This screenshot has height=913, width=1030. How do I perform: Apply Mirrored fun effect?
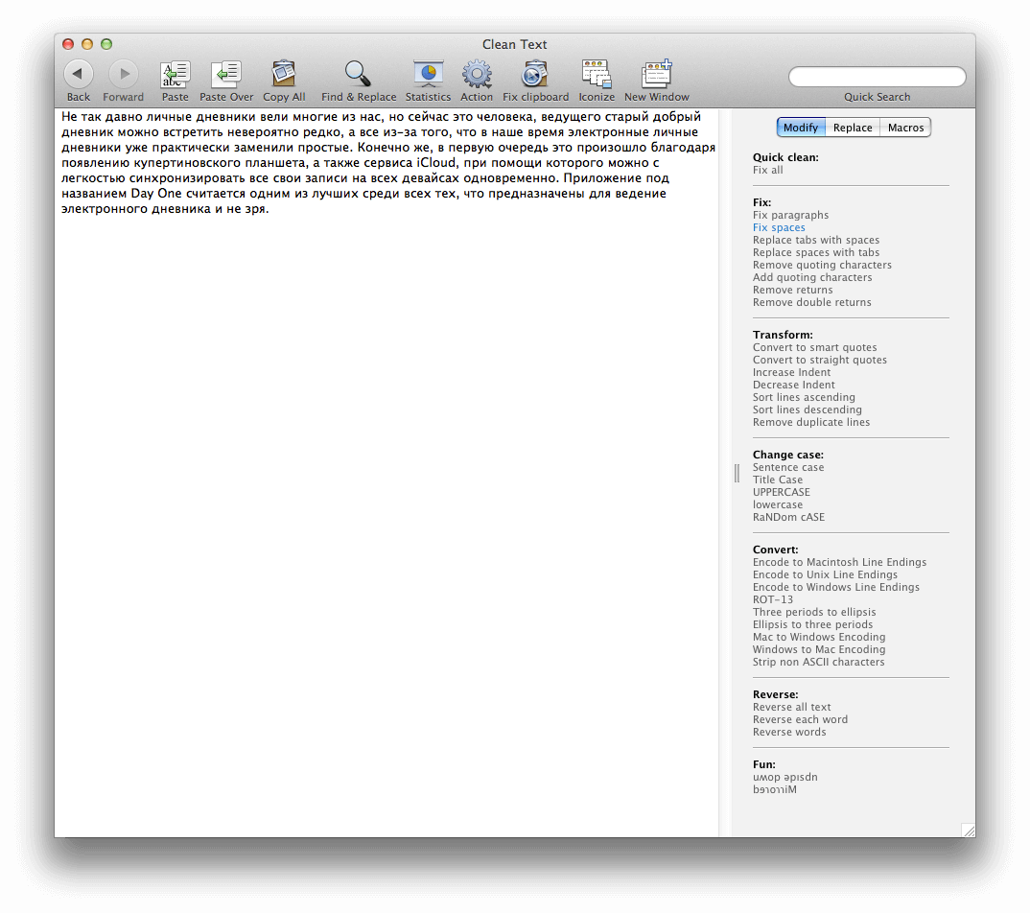[775, 789]
